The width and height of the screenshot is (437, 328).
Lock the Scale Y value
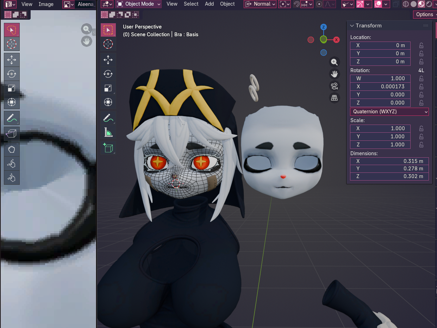point(421,137)
